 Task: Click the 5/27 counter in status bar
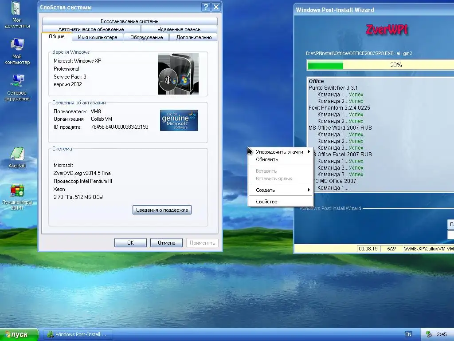(392, 249)
